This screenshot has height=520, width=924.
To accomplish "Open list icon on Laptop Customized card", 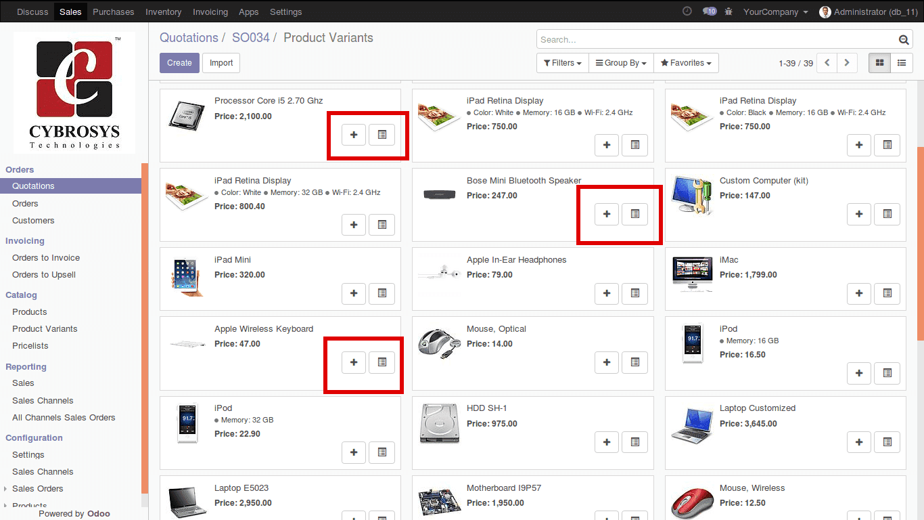I will click(887, 442).
